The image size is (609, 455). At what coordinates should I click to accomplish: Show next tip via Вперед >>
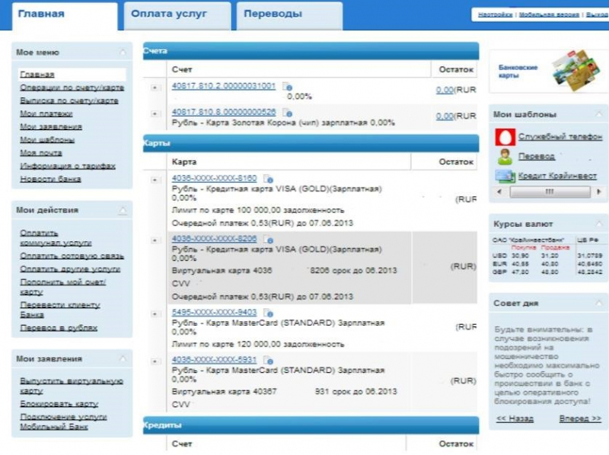point(580,418)
